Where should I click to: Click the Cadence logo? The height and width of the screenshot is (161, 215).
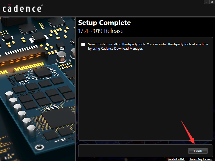click(22, 8)
